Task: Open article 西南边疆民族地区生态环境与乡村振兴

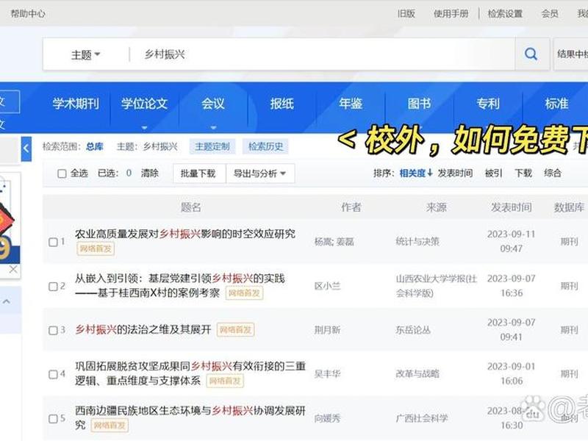Action: coord(190,417)
